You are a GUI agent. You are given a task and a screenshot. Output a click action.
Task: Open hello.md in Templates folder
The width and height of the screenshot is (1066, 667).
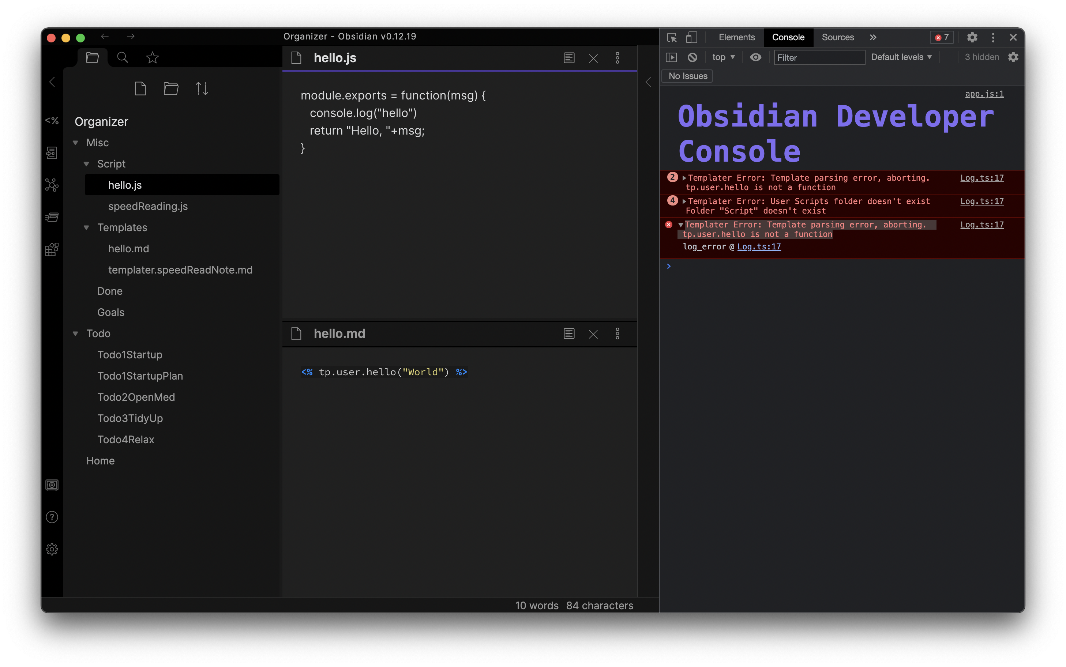tap(128, 249)
